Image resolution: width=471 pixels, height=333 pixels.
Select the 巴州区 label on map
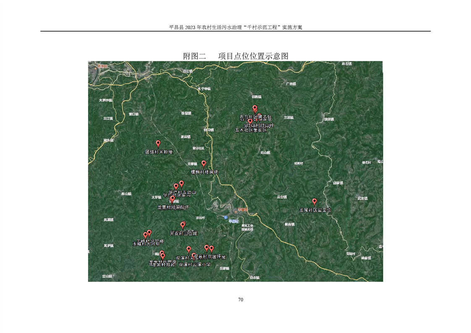102,66
